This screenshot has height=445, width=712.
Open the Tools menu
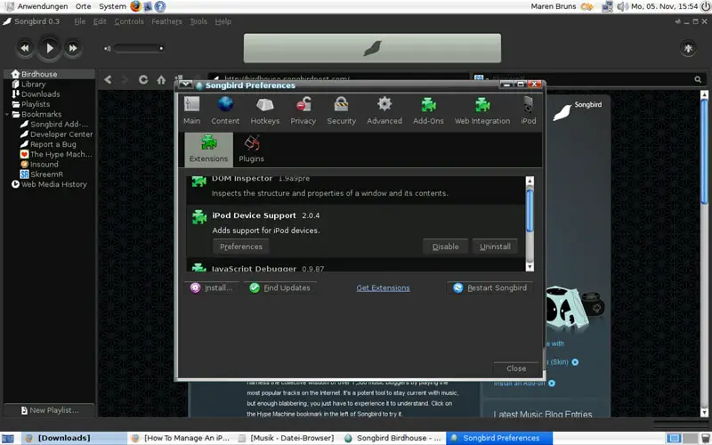point(198,21)
